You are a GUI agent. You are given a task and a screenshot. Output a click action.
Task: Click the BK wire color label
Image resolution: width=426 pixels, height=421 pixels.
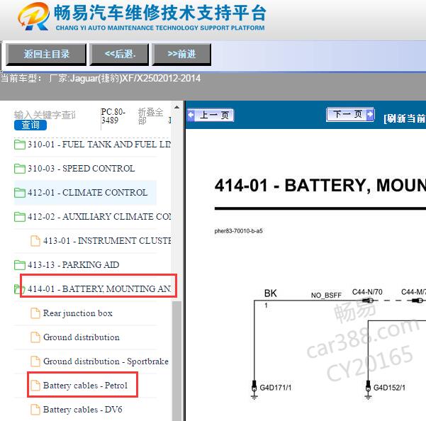pos(270,293)
